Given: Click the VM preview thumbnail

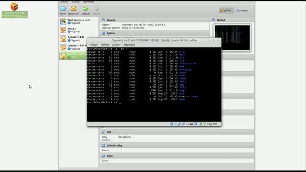Looking at the screenshot, I should tap(232, 37).
